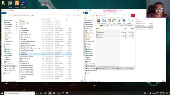The width and height of the screenshot is (170, 95).
Task: Open the Commands menu in WinRAR
Action: tap(101, 18)
